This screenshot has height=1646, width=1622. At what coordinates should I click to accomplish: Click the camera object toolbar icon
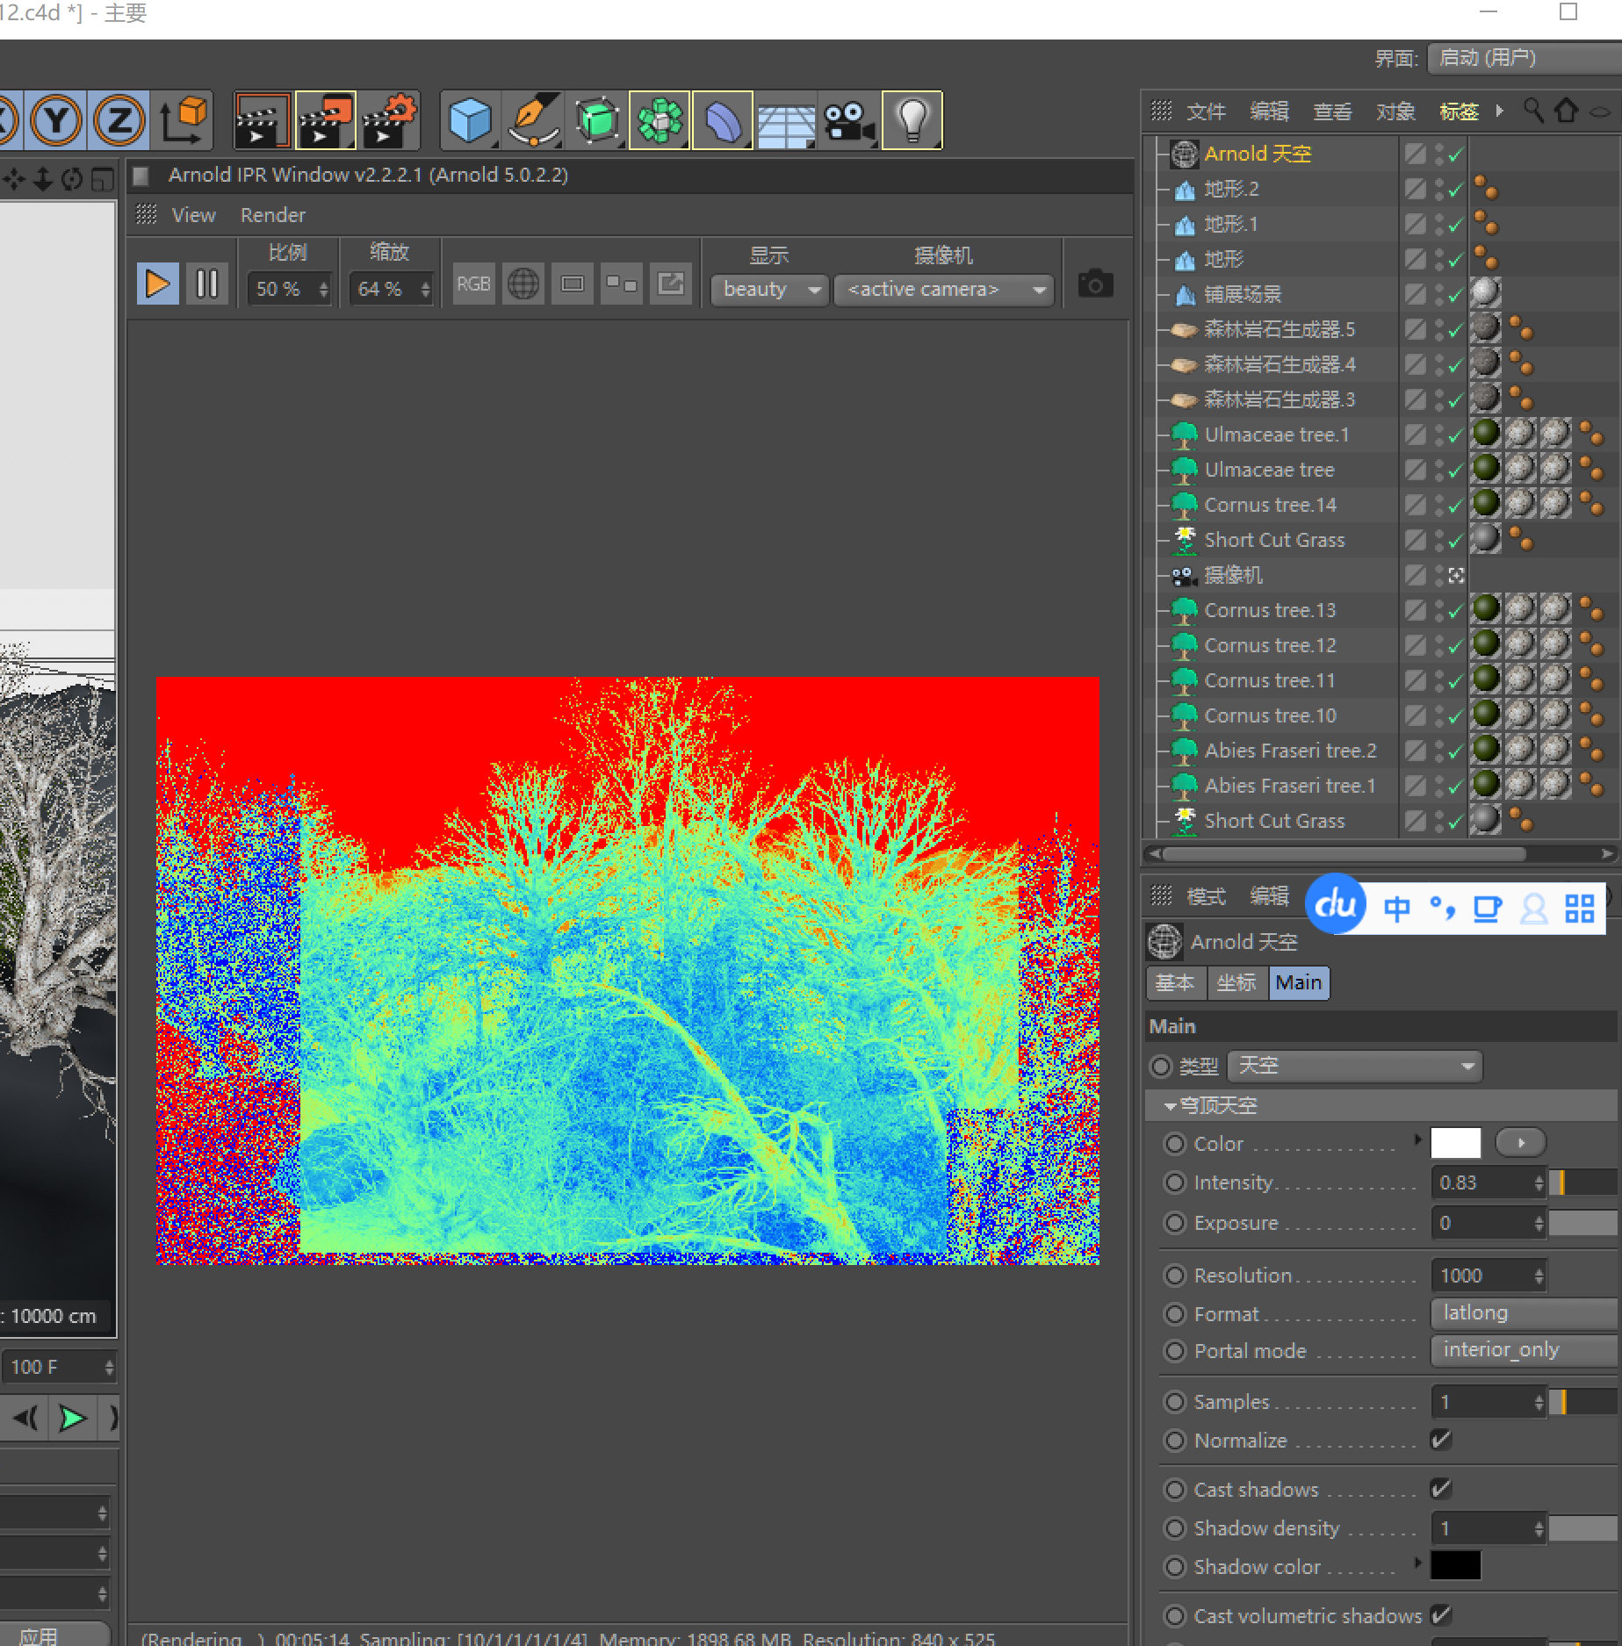[848, 120]
